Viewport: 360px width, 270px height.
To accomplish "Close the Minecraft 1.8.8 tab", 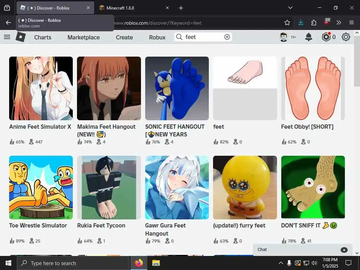I will tap(167, 8).
